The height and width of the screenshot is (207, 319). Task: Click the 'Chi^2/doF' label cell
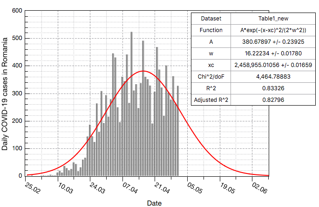pos(211,76)
